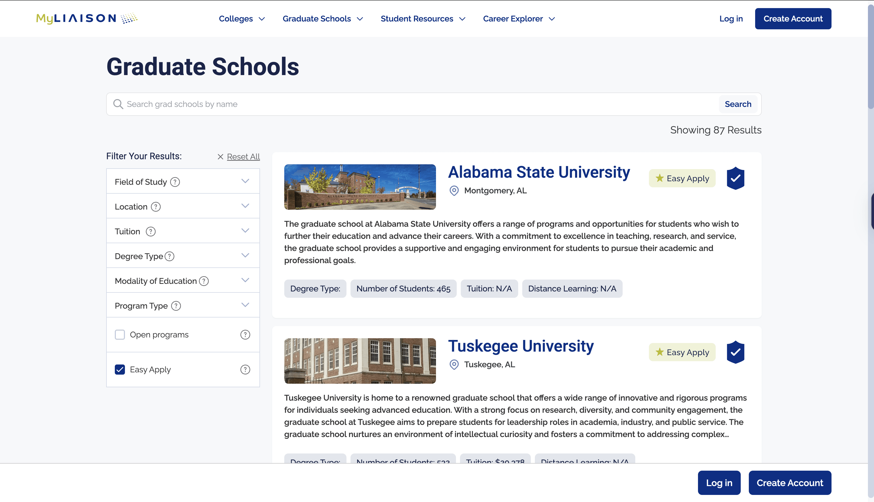Click the Filter Your Results heading
Viewport: 874px width, 502px height.
[144, 156]
